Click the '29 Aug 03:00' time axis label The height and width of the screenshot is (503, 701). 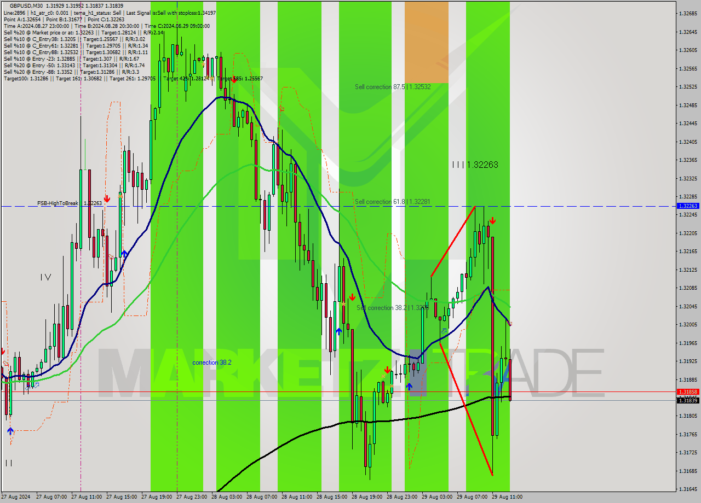[438, 497]
